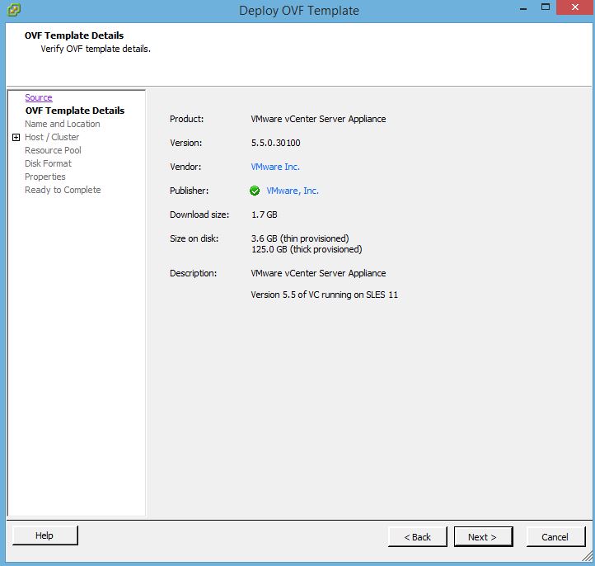Cancel the OVF deployment wizard
595x566 pixels.
click(x=555, y=537)
